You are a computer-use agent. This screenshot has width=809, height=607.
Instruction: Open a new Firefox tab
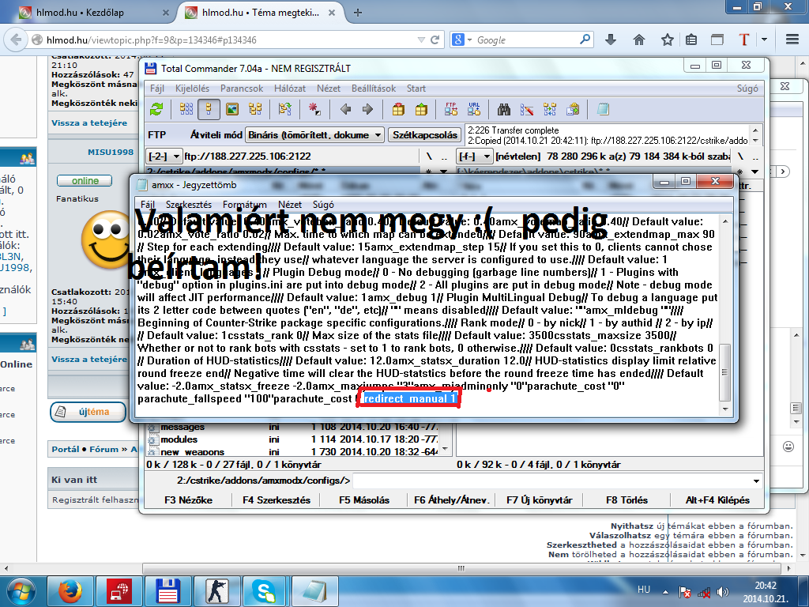(x=358, y=13)
